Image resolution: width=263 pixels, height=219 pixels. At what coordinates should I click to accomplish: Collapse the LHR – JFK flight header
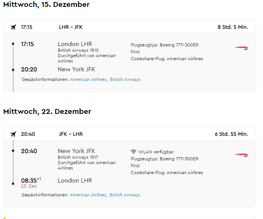129,27
